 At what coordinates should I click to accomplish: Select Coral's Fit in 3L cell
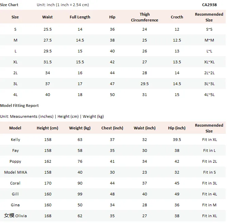pos(209,183)
